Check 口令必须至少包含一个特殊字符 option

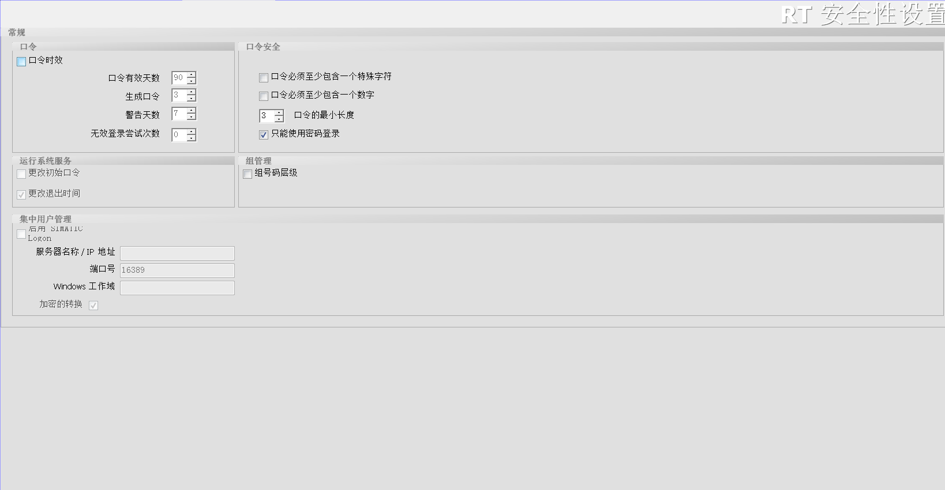click(264, 78)
